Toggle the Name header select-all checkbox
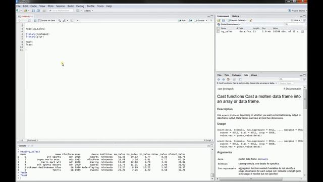 click(x=218, y=28)
